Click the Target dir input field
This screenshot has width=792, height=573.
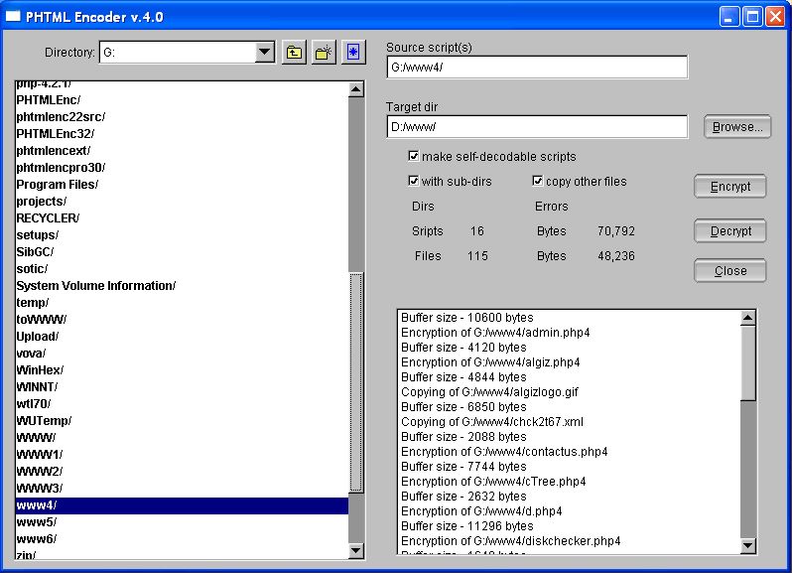(536, 127)
